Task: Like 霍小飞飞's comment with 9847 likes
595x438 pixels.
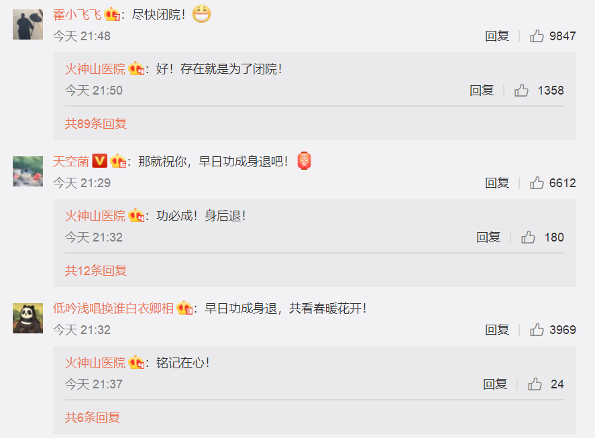Action: pyautogui.click(x=537, y=36)
